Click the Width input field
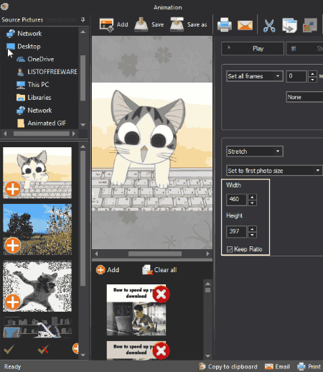 tap(236, 199)
